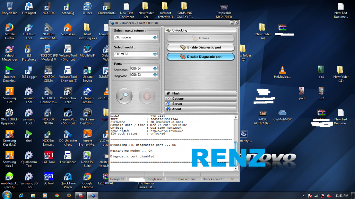Select the Yahoo! Messenger desktop icon
The image size is (355, 199).
coord(9,53)
